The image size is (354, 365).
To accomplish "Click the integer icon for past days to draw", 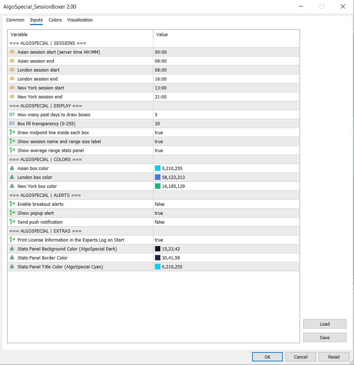I will coord(12,115).
